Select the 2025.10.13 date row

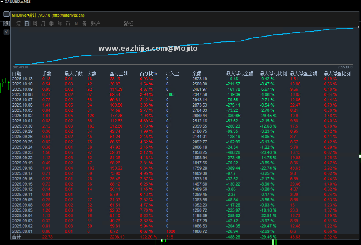tap(22, 79)
